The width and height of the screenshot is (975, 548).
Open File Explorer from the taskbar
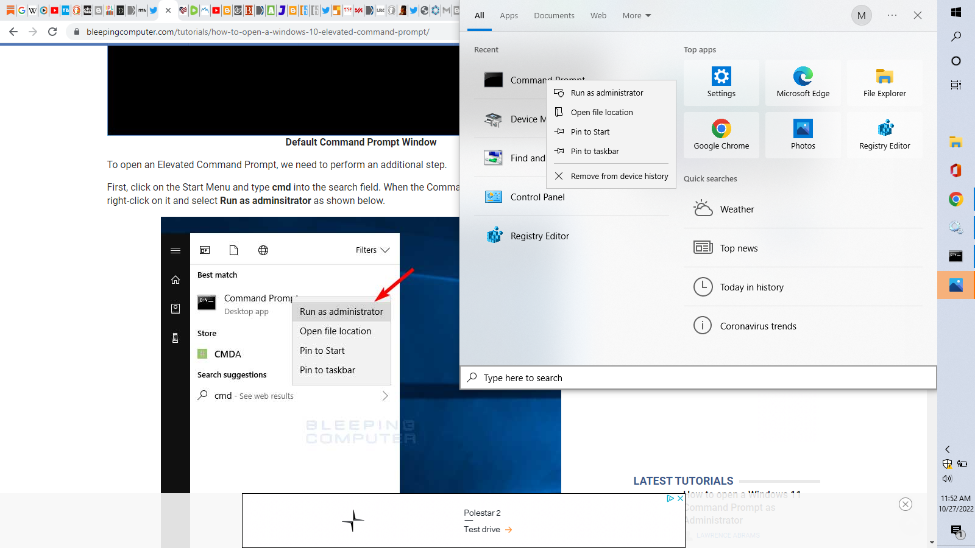[x=956, y=142]
